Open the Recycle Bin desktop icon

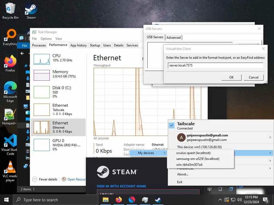tap(10, 11)
